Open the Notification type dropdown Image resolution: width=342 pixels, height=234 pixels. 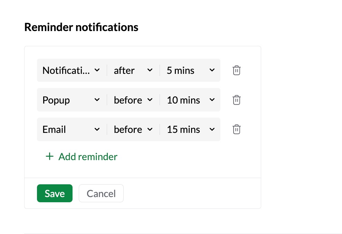point(72,70)
